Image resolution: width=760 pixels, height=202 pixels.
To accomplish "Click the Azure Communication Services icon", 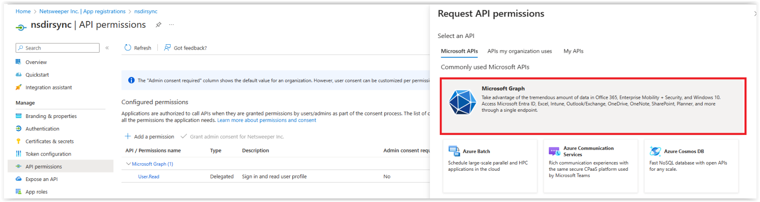I will (555, 151).
